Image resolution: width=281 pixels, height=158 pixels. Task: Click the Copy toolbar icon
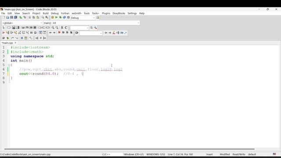(x=33, y=18)
